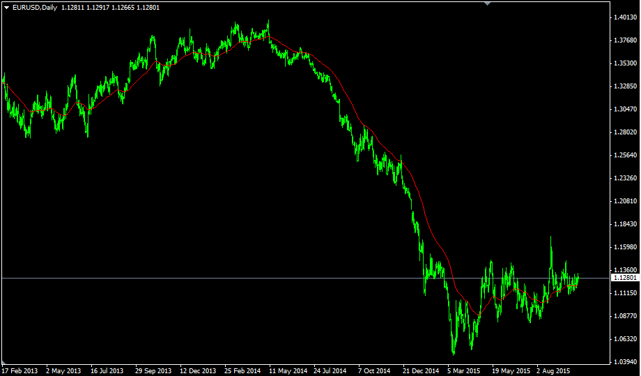Open the chart menu triangle beside EURUSD,Daily
641x376 pixels.
6,8
